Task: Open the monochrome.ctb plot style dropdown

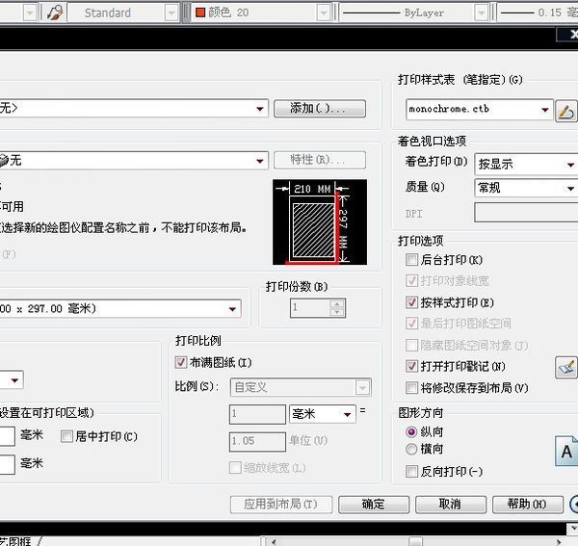Action: pos(544,110)
